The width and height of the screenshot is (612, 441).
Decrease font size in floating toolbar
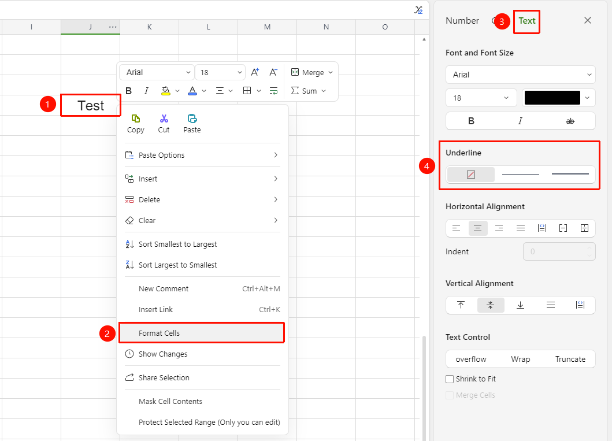(273, 72)
